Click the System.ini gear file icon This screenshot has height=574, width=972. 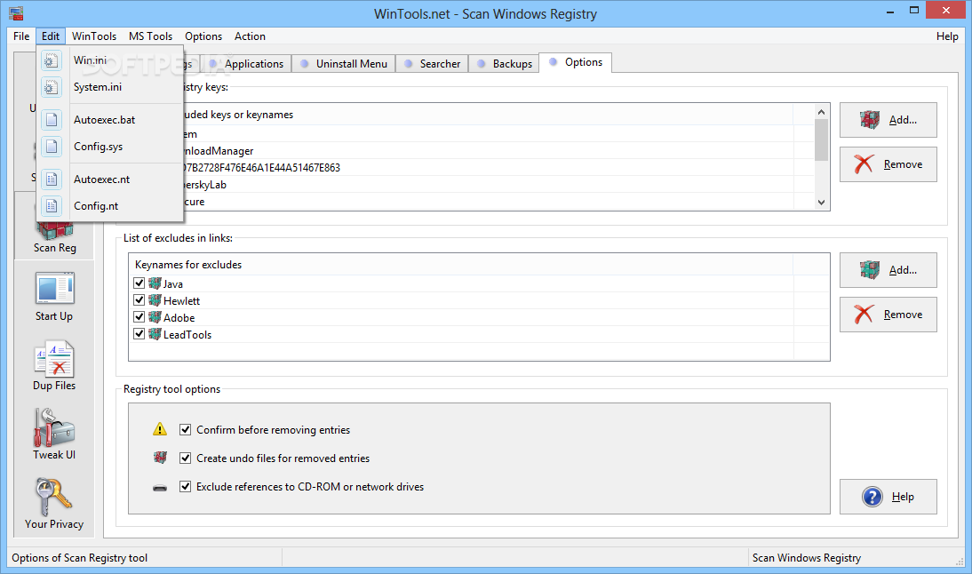point(52,87)
